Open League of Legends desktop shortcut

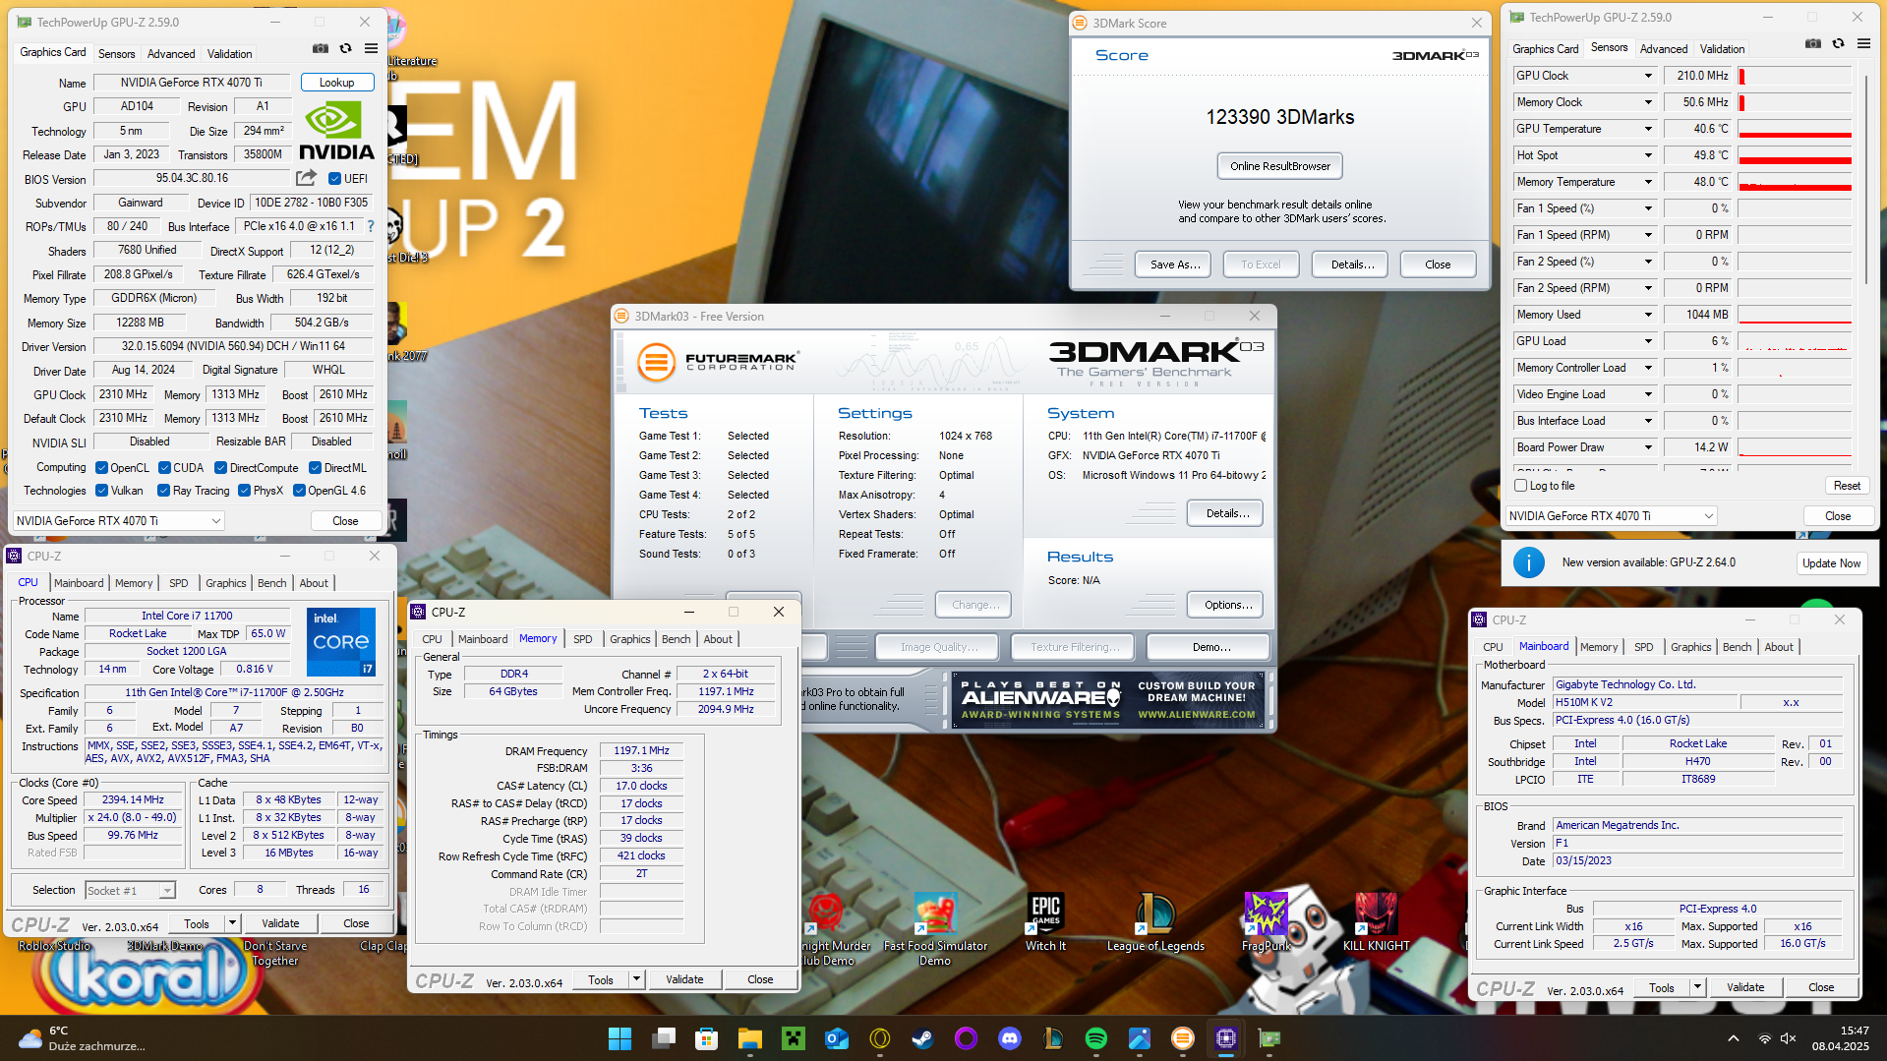coord(1155,922)
